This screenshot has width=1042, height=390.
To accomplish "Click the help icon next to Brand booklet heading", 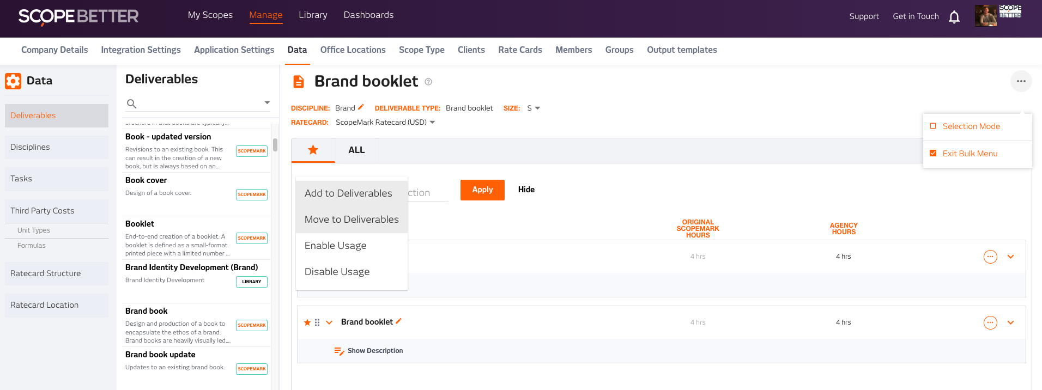I will (428, 82).
